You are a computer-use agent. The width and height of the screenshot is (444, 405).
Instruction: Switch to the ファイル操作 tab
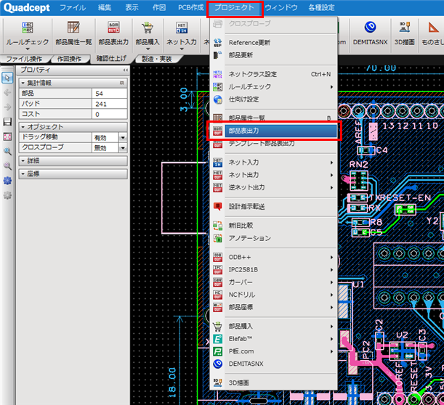point(23,58)
